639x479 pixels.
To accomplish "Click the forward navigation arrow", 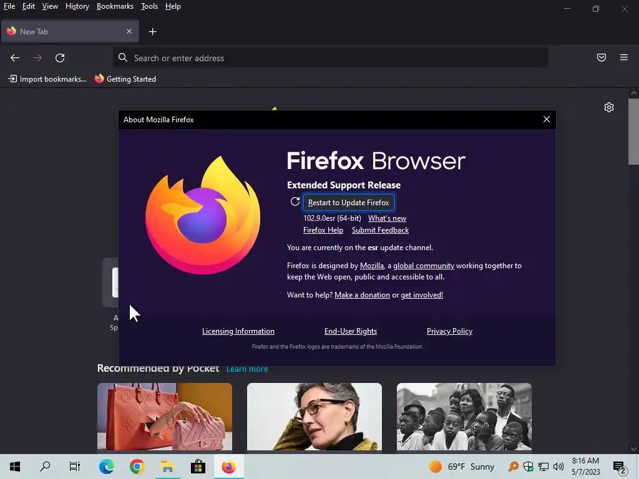I will point(37,58).
